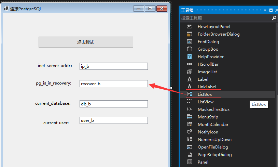The image size is (278, 167).
Task: Click the 工具箱 panel title
Action: click(187, 10)
